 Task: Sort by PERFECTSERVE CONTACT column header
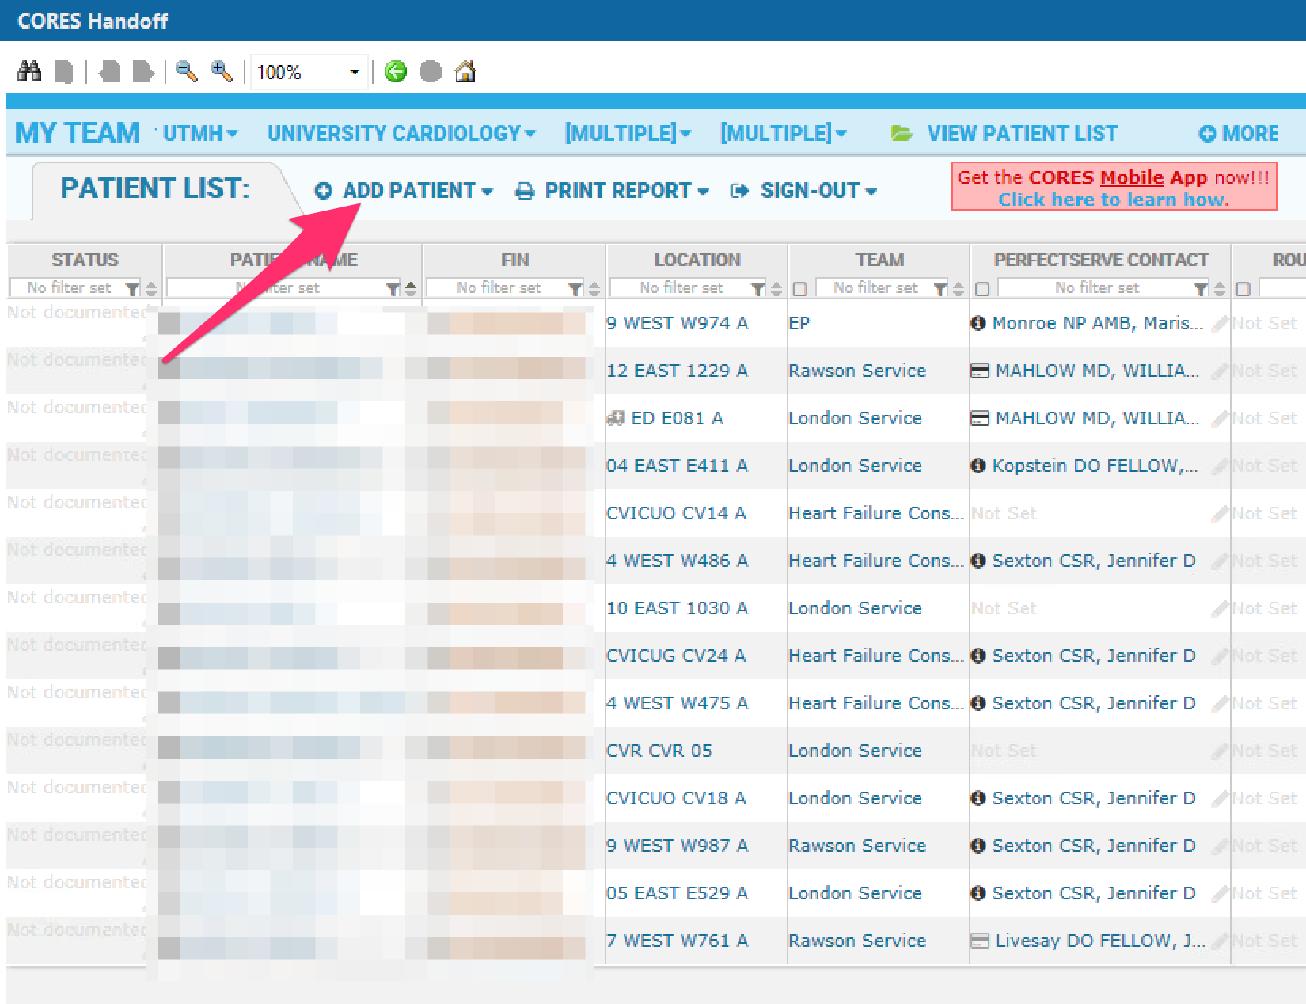click(x=1101, y=260)
